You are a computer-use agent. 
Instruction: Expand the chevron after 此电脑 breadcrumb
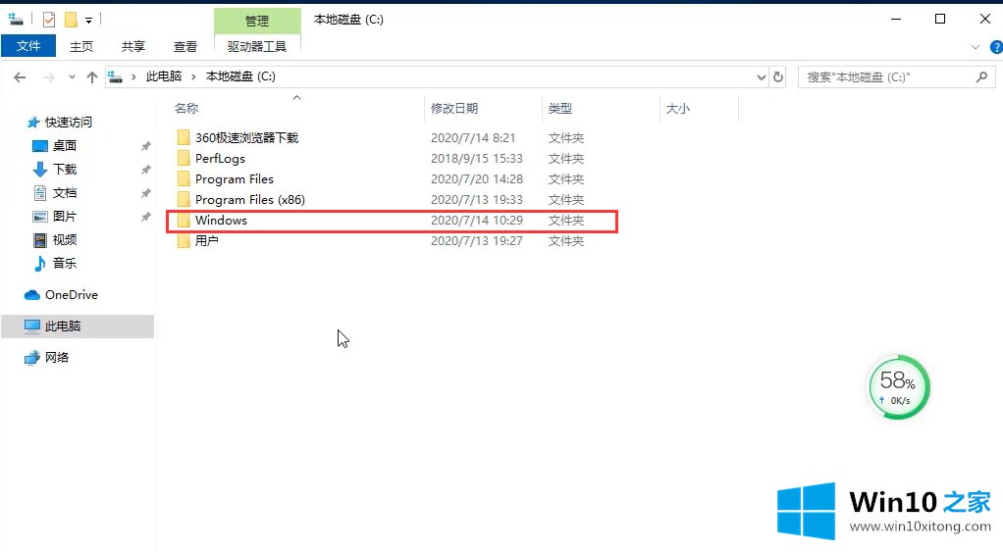pyautogui.click(x=193, y=76)
